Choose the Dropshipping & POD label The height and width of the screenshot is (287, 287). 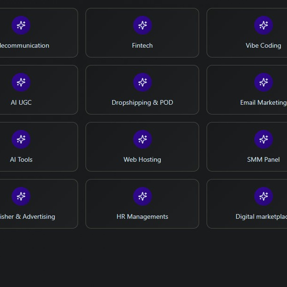142,103
